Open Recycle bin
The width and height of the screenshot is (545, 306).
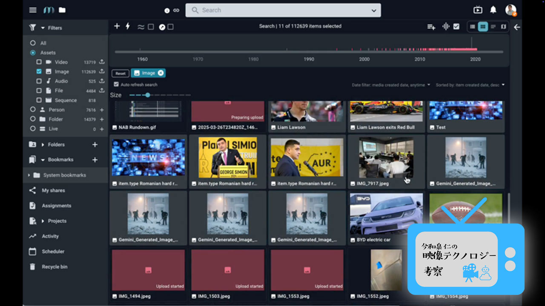pyautogui.click(x=54, y=267)
